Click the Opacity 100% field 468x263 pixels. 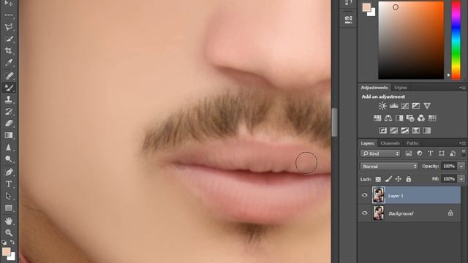click(448, 167)
